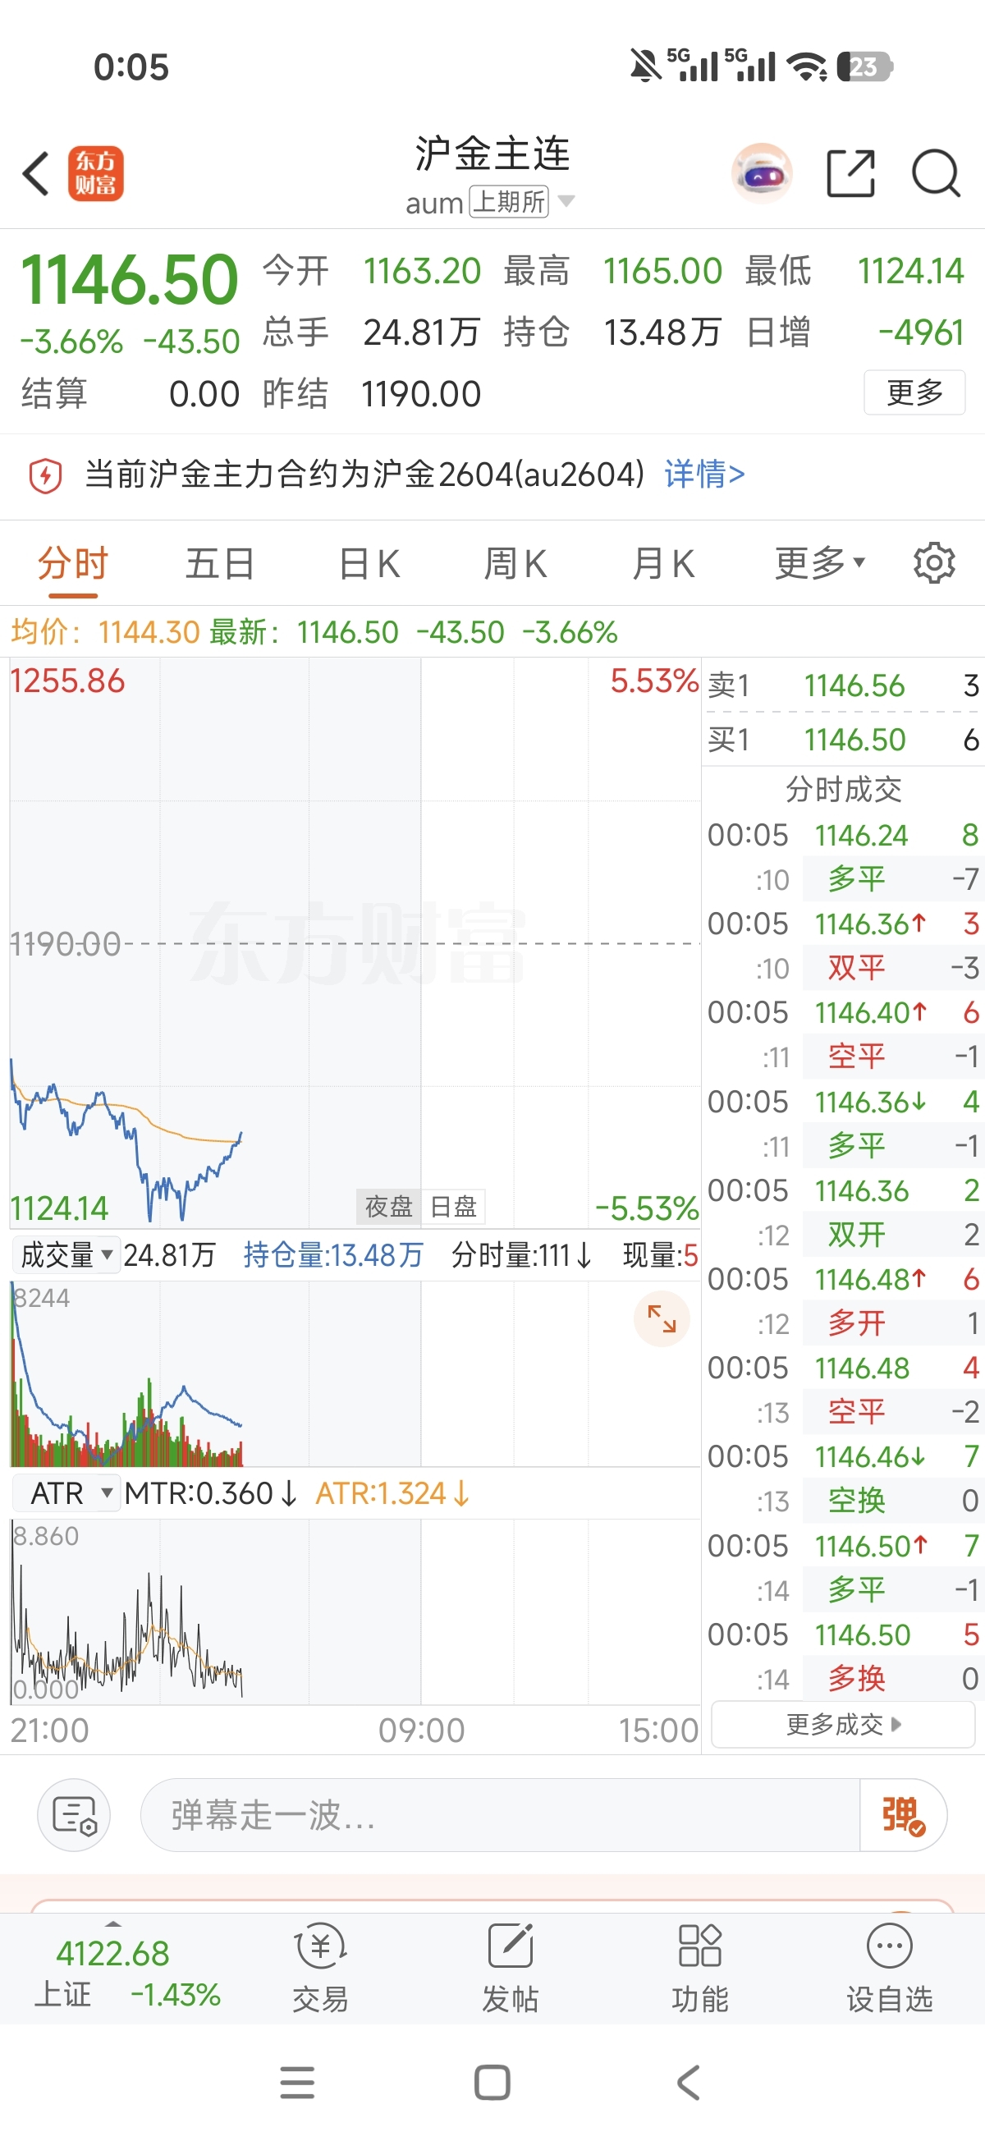Open the 详情> contract details link
Screen dimensions: 985x2141
click(x=704, y=475)
